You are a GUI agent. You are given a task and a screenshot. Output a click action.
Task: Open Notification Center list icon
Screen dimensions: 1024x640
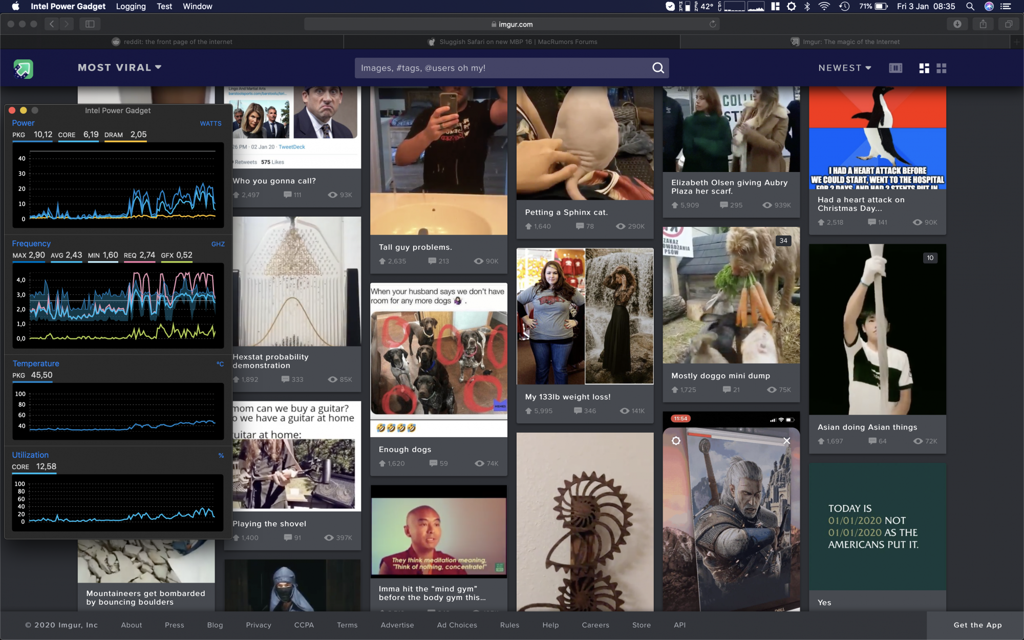point(1006,6)
